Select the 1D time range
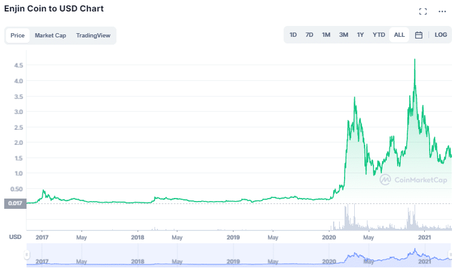The height and width of the screenshot is (271, 458). point(293,35)
